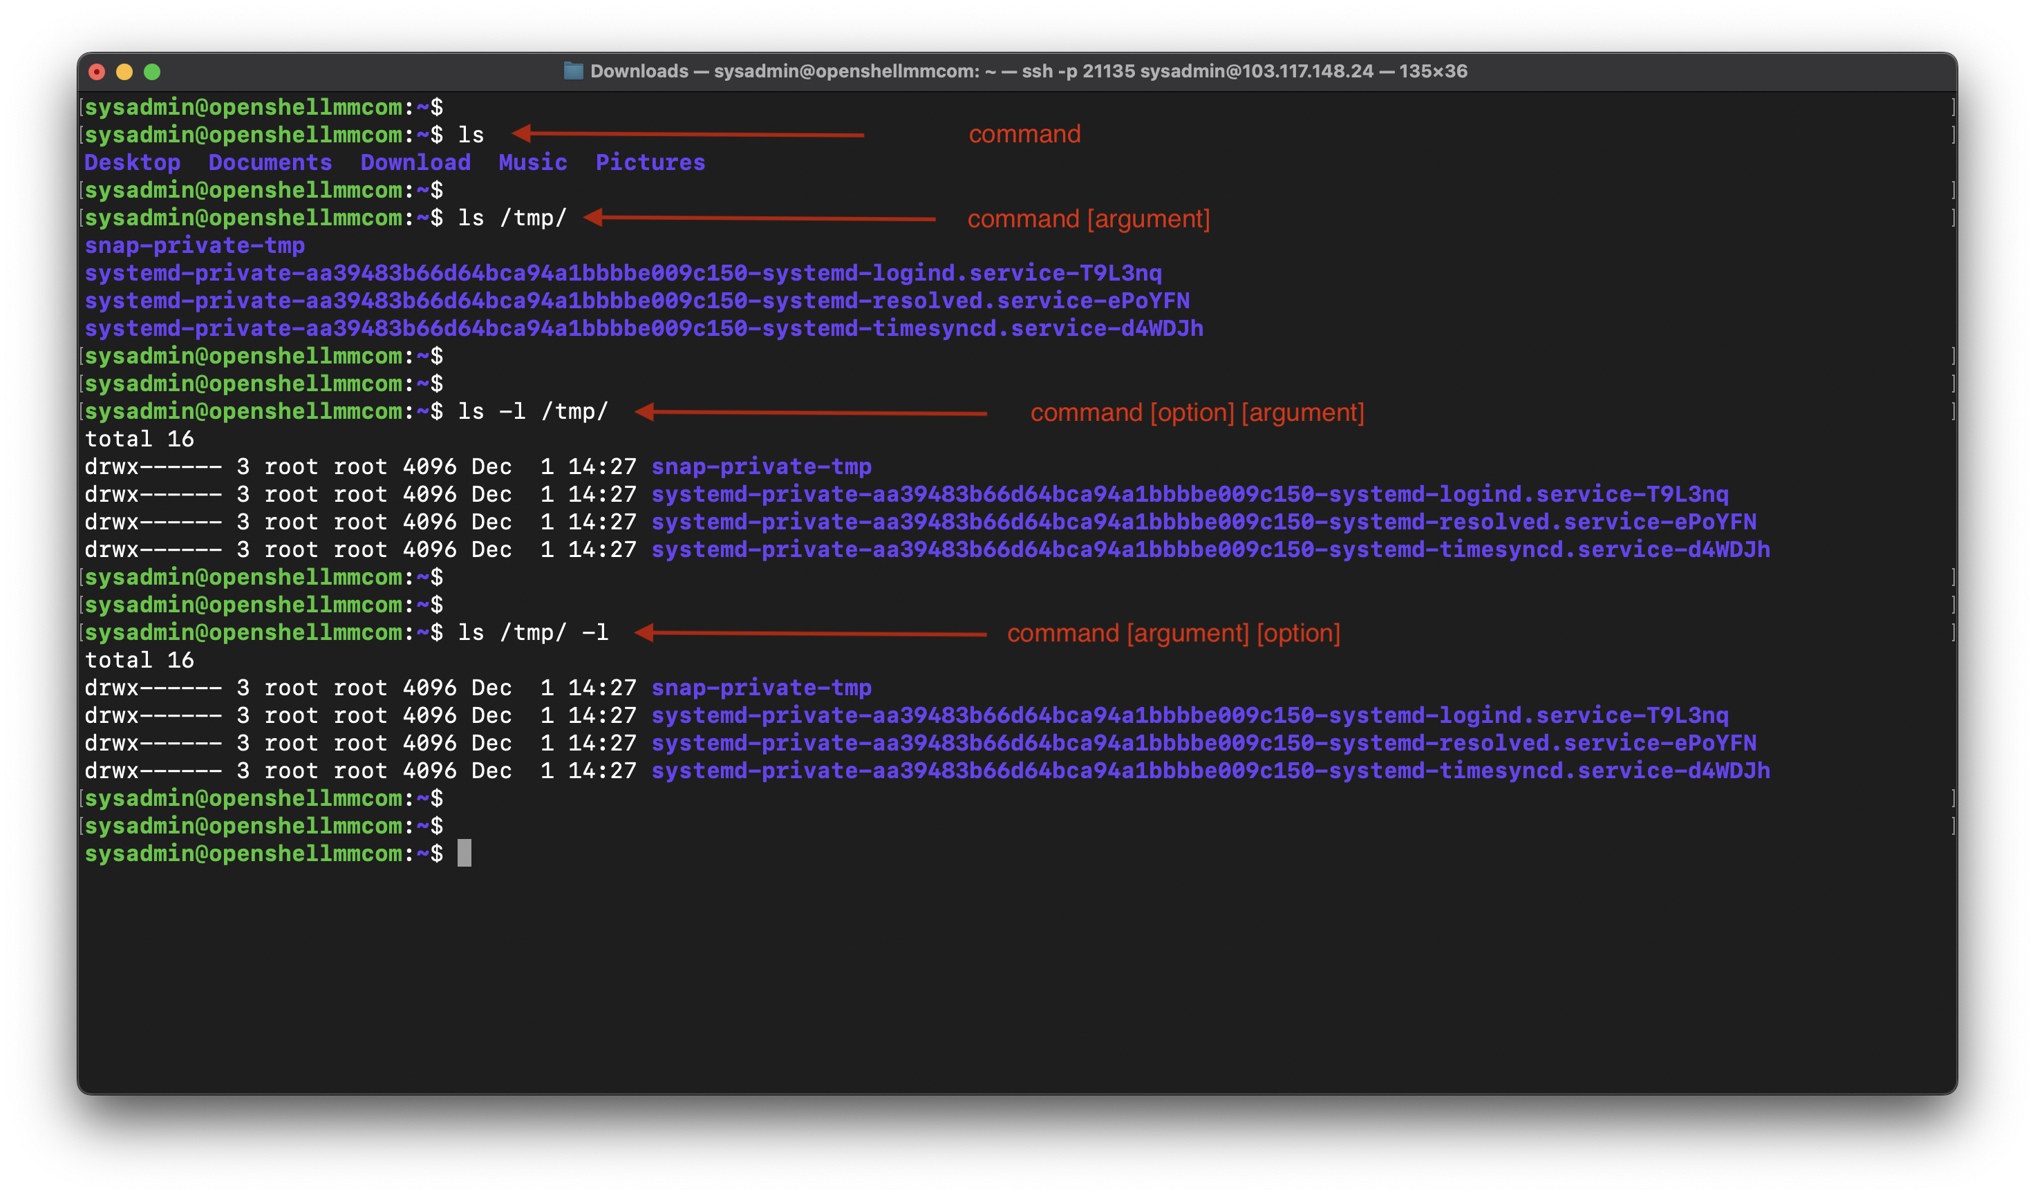Click the terminal window title text
2035x1197 pixels.
[1028, 71]
